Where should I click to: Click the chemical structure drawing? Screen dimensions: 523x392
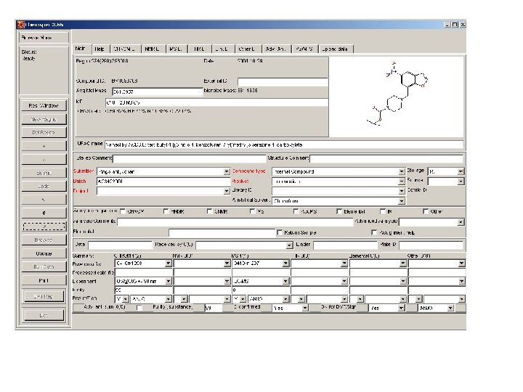click(x=397, y=94)
